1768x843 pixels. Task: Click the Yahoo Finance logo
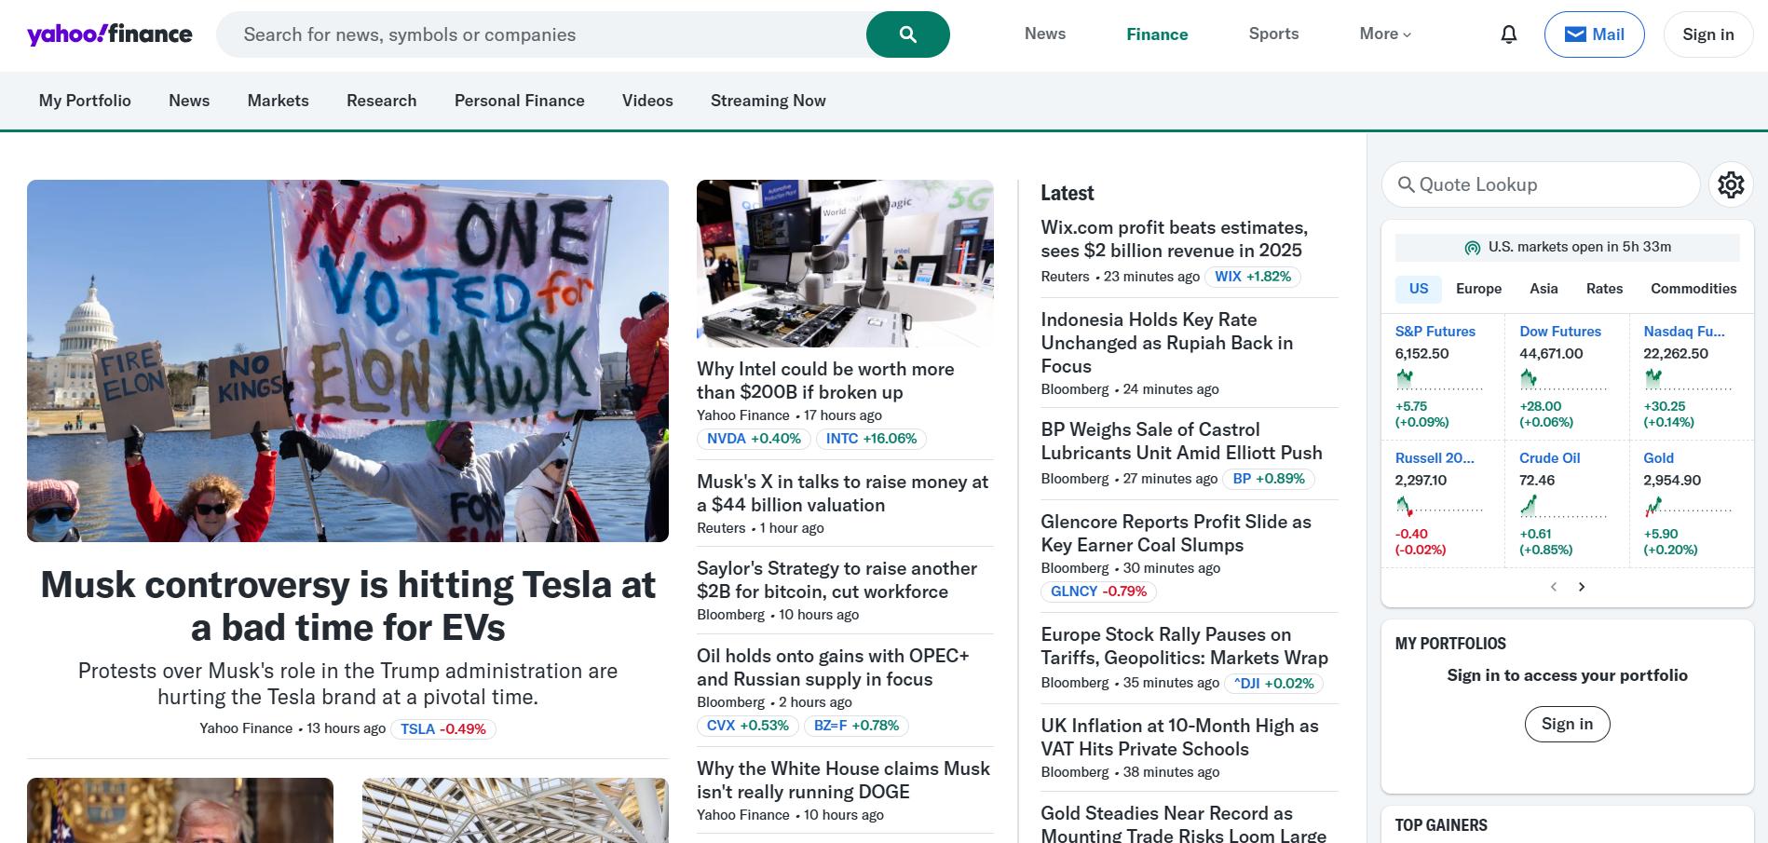click(110, 34)
